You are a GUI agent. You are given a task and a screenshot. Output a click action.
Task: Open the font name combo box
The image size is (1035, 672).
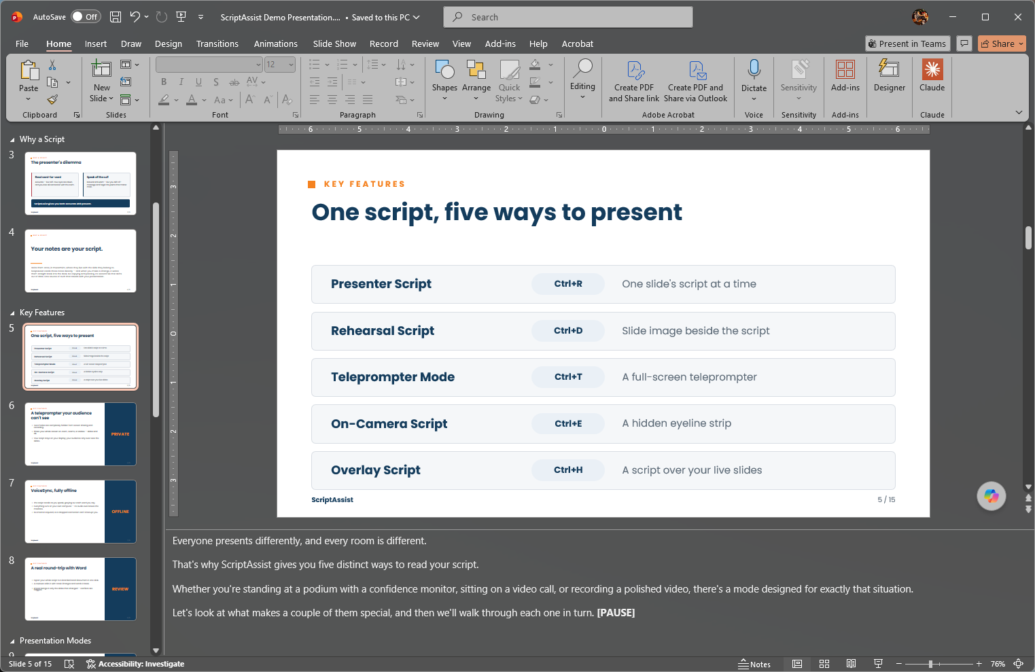pos(209,65)
